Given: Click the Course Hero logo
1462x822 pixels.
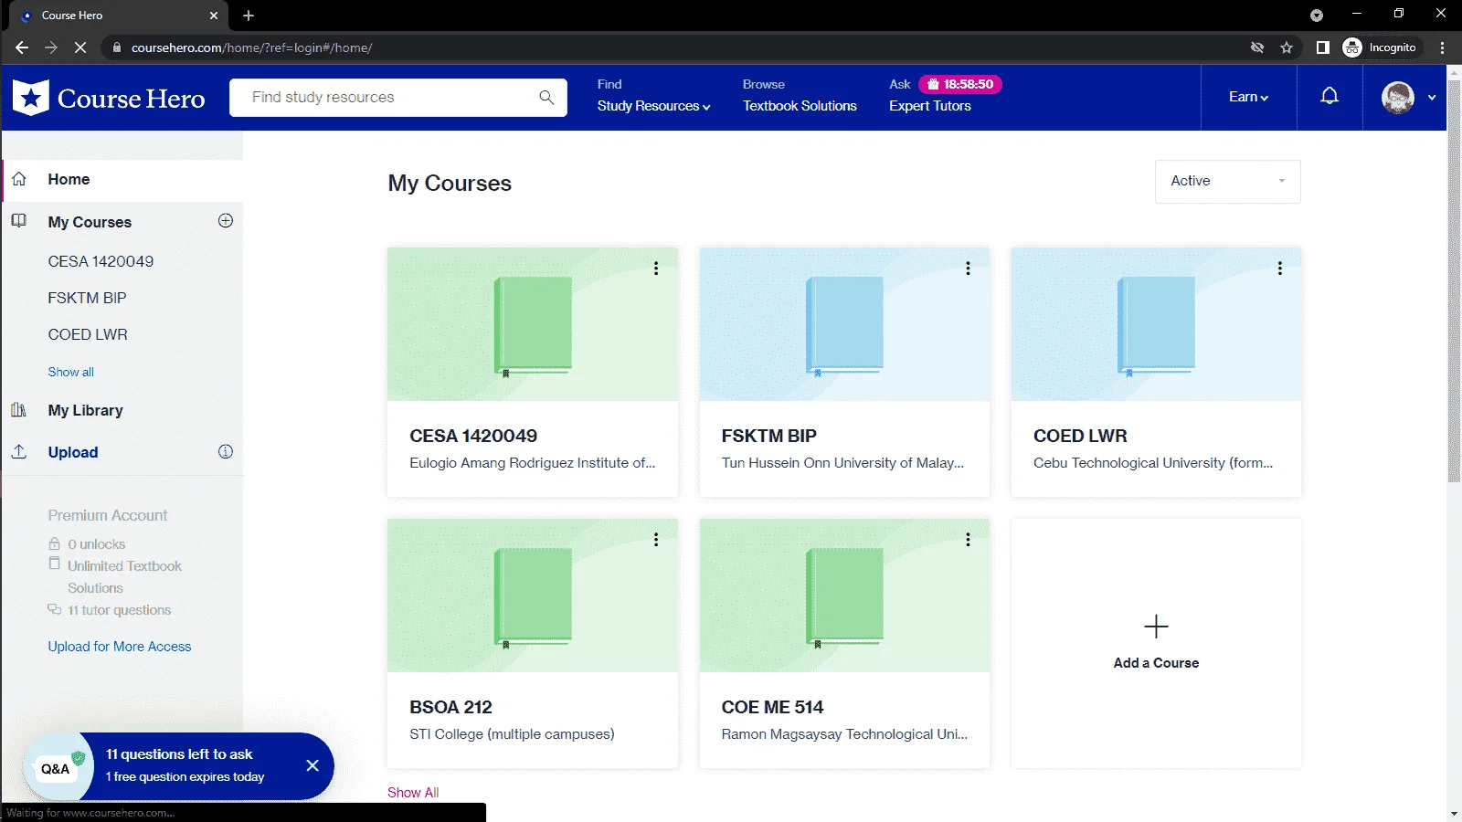Looking at the screenshot, I should pos(109,98).
